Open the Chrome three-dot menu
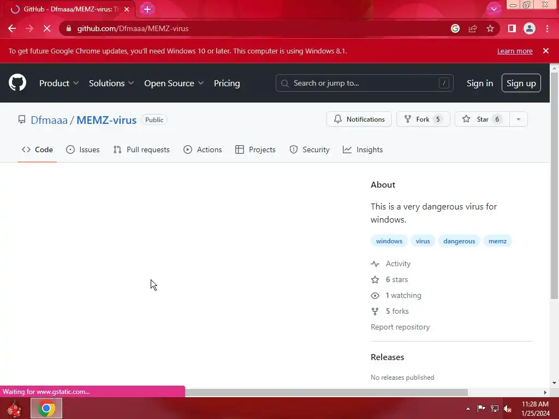This screenshot has height=419, width=559. tap(547, 28)
